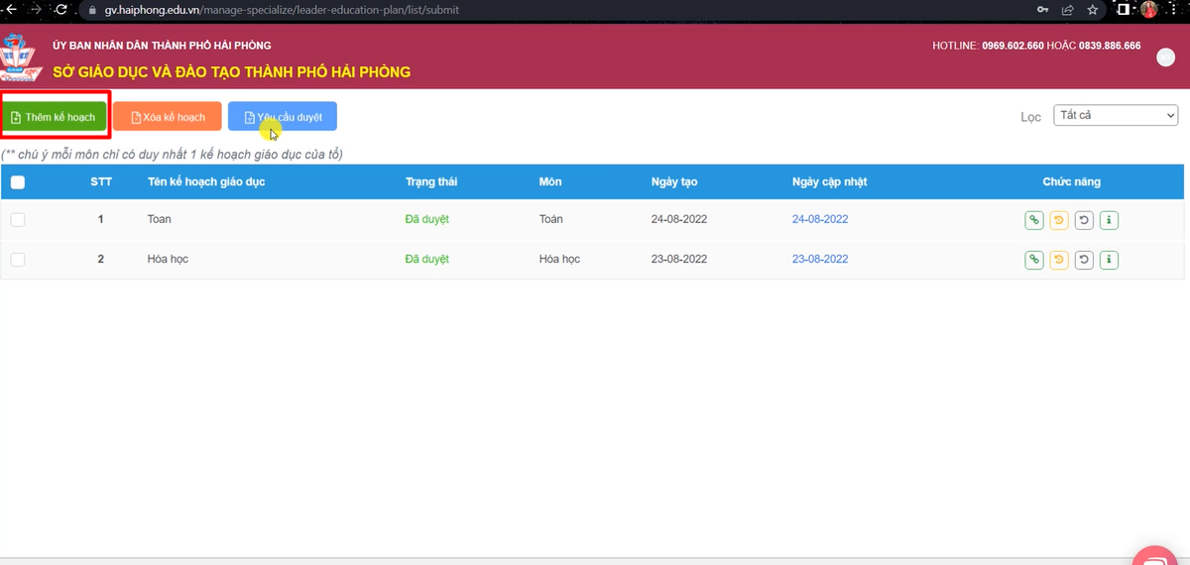Click the gray undo icon in Hóa học row
The image size is (1190, 565).
1084,260
